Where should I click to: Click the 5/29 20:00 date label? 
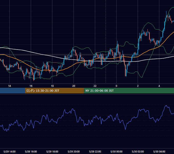(74, 151)
